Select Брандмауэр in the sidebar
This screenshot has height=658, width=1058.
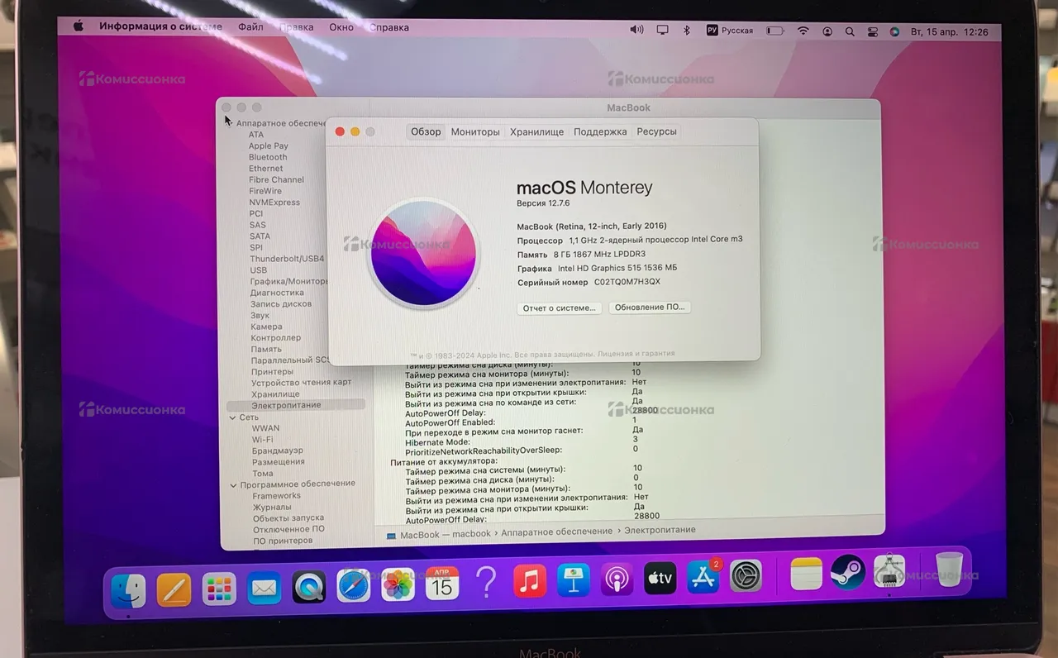pyautogui.click(x=278, y=451)
